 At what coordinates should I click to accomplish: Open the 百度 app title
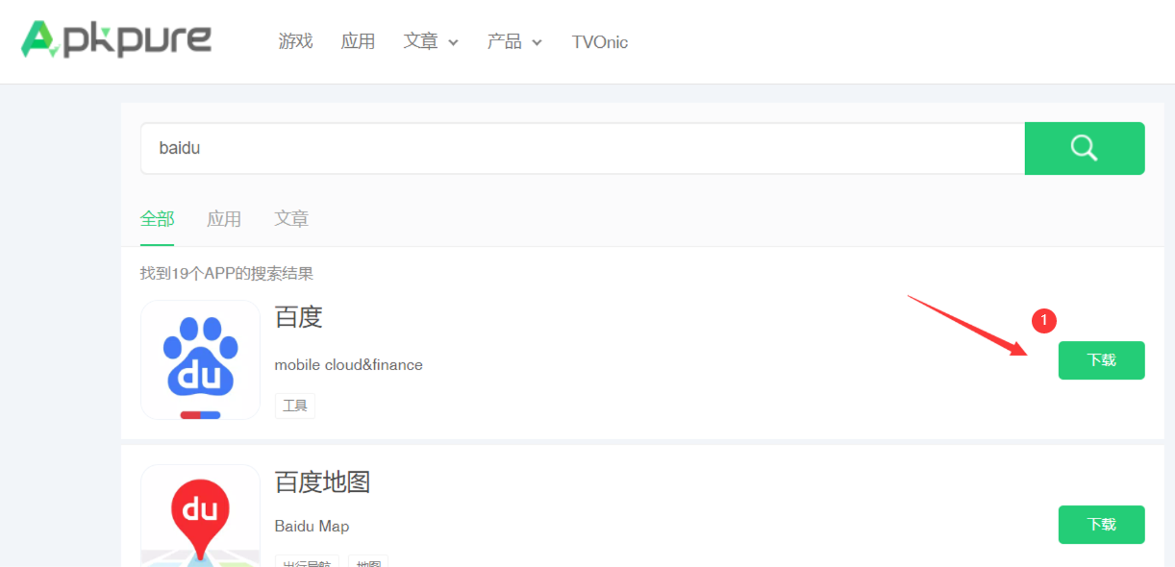[x=299, y=317]
